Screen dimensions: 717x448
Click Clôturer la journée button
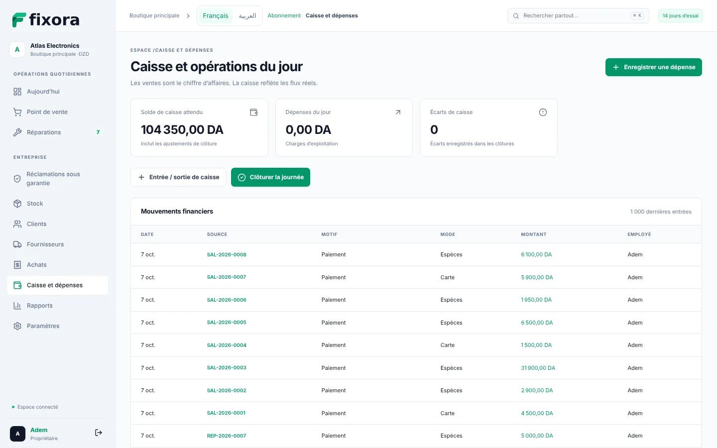click(270, 177)
